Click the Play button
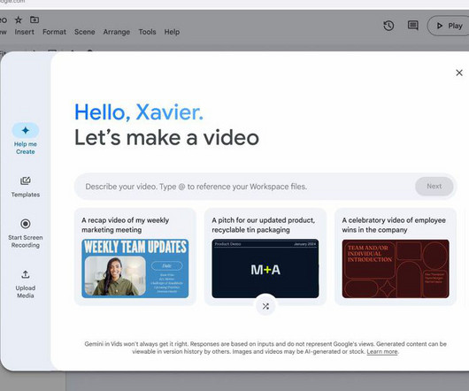 coord(449,26)
